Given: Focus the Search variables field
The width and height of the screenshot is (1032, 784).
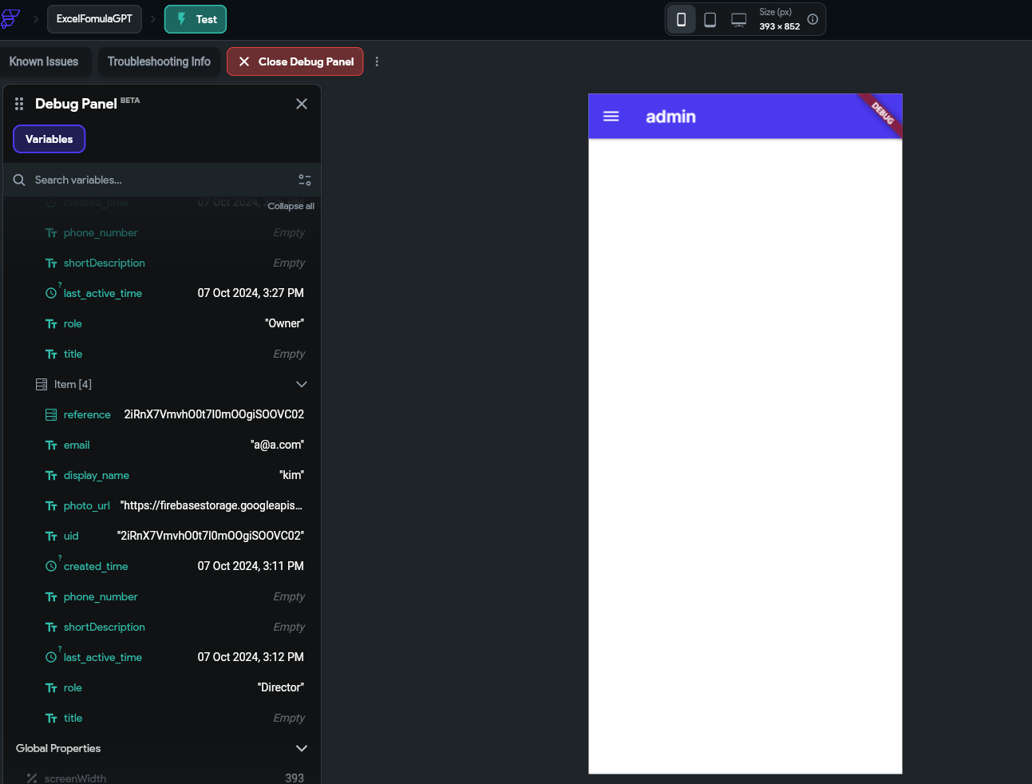Looking at the screenshot, I should pyautogui.click(x=162, y=180).
